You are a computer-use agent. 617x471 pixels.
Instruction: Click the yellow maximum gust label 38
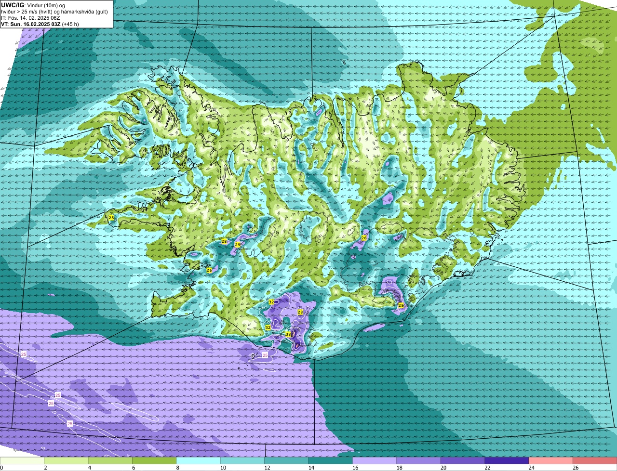pyautogui.click(x=288, y=334)
